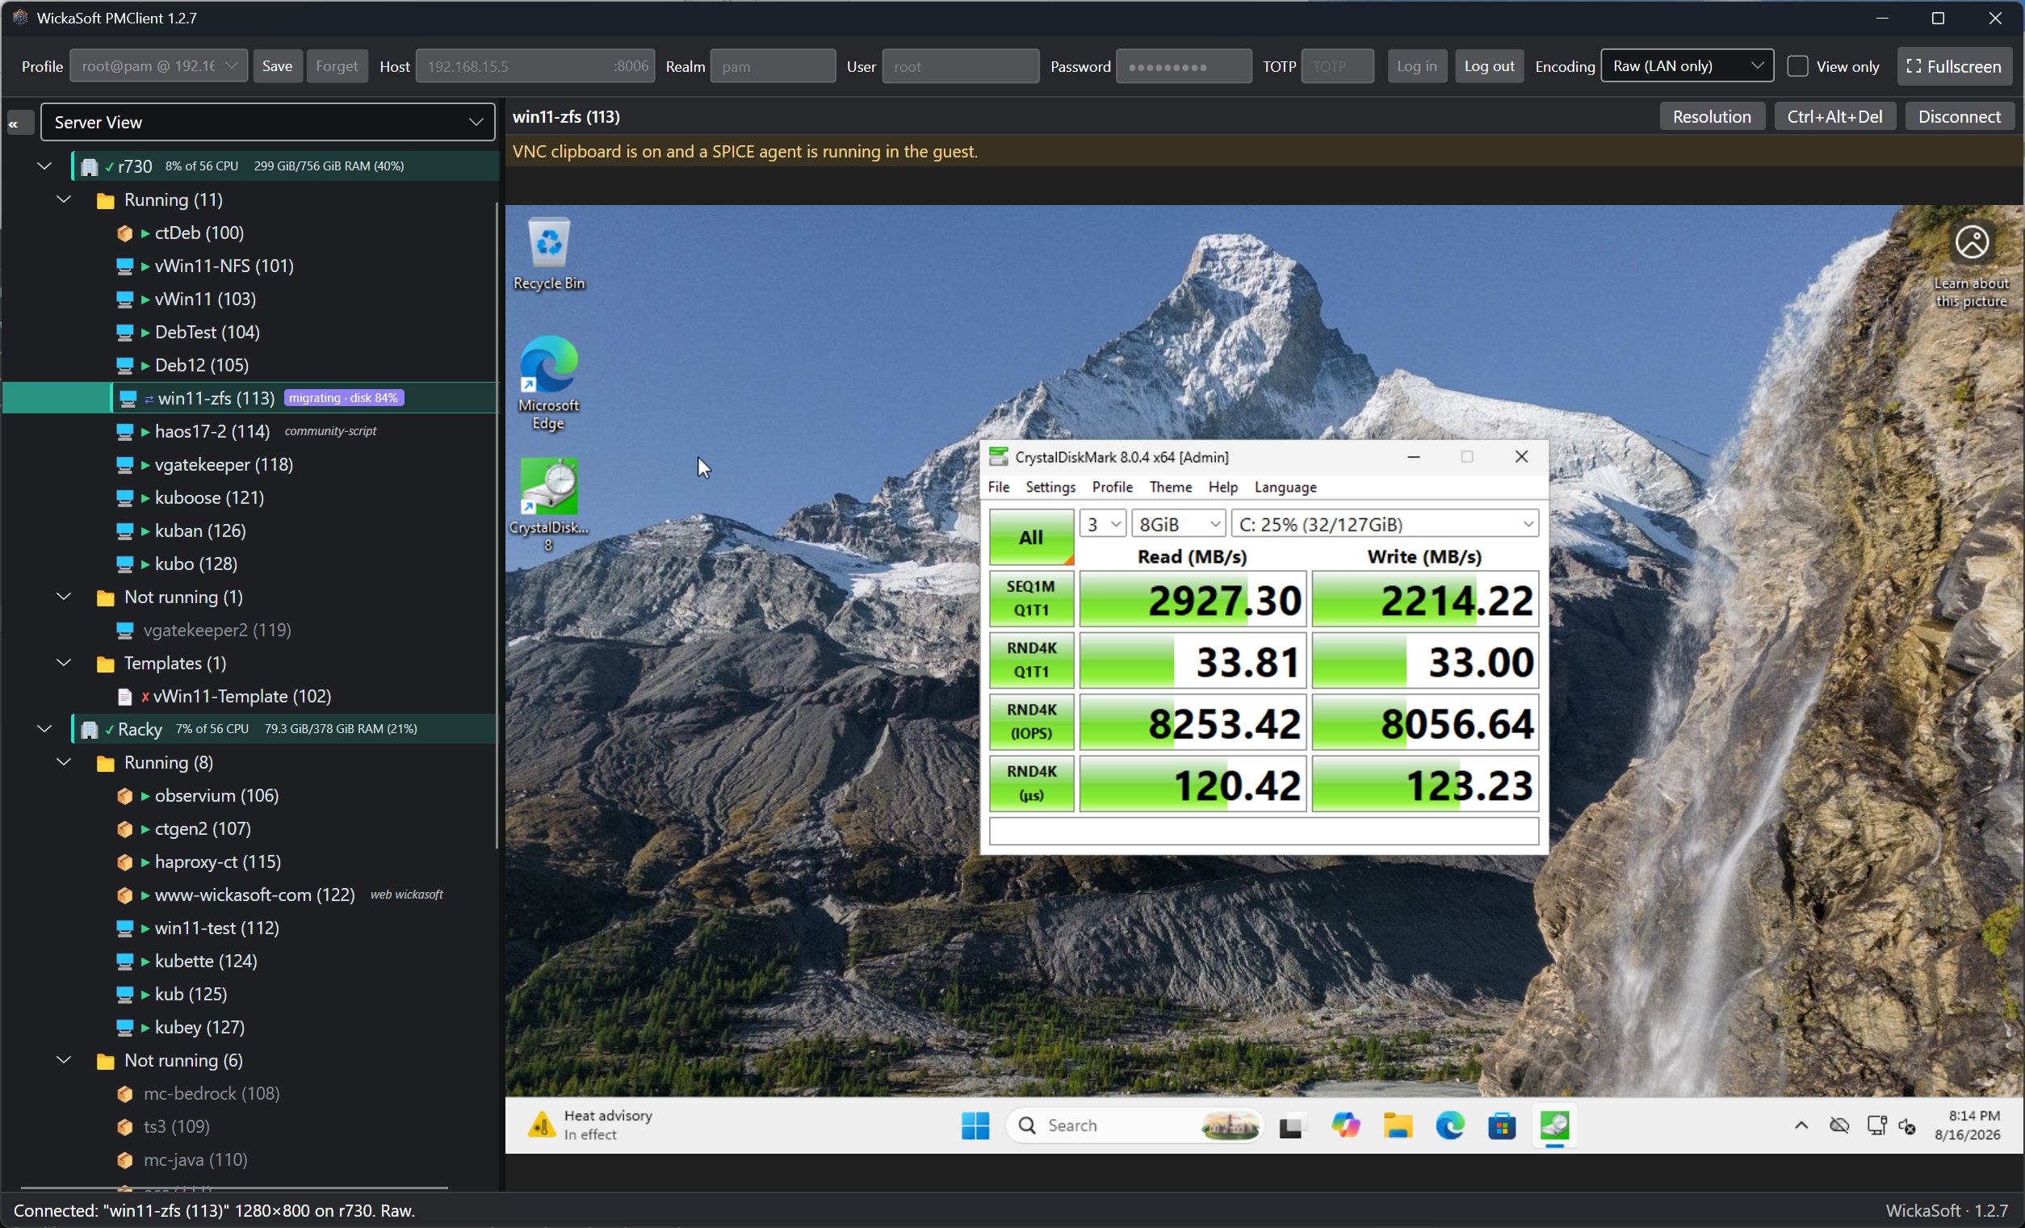This screenshot has height=1228, width=2025.
Task: Open Heat advisory weather widget
Action: coord(592,1125)
